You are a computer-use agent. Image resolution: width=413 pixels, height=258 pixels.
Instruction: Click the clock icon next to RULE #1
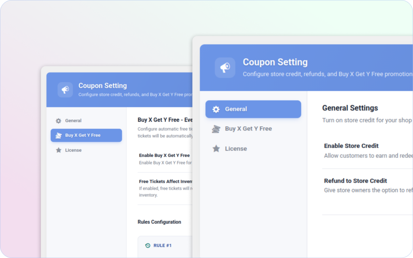(148, 246)
